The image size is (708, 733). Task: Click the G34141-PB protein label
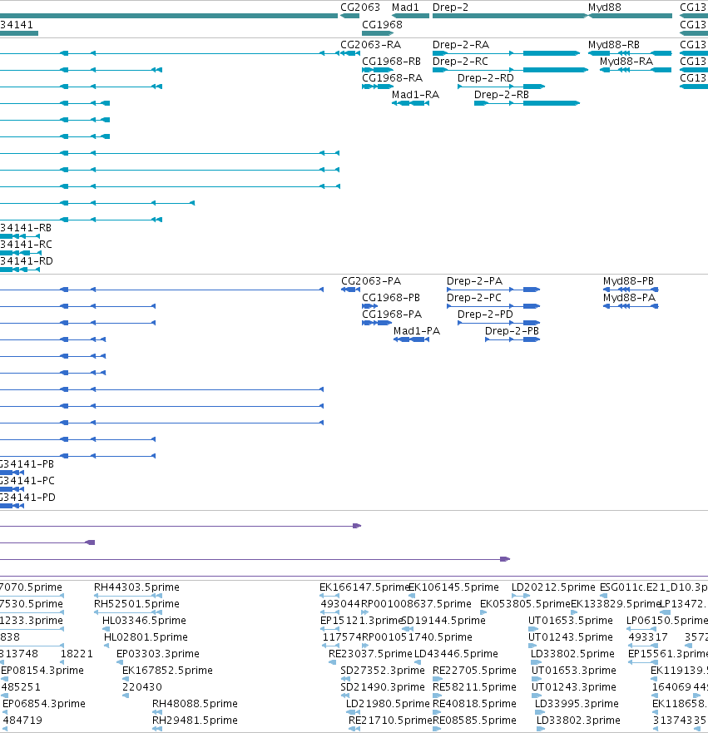pyautogui.click(x=27, y=464)
